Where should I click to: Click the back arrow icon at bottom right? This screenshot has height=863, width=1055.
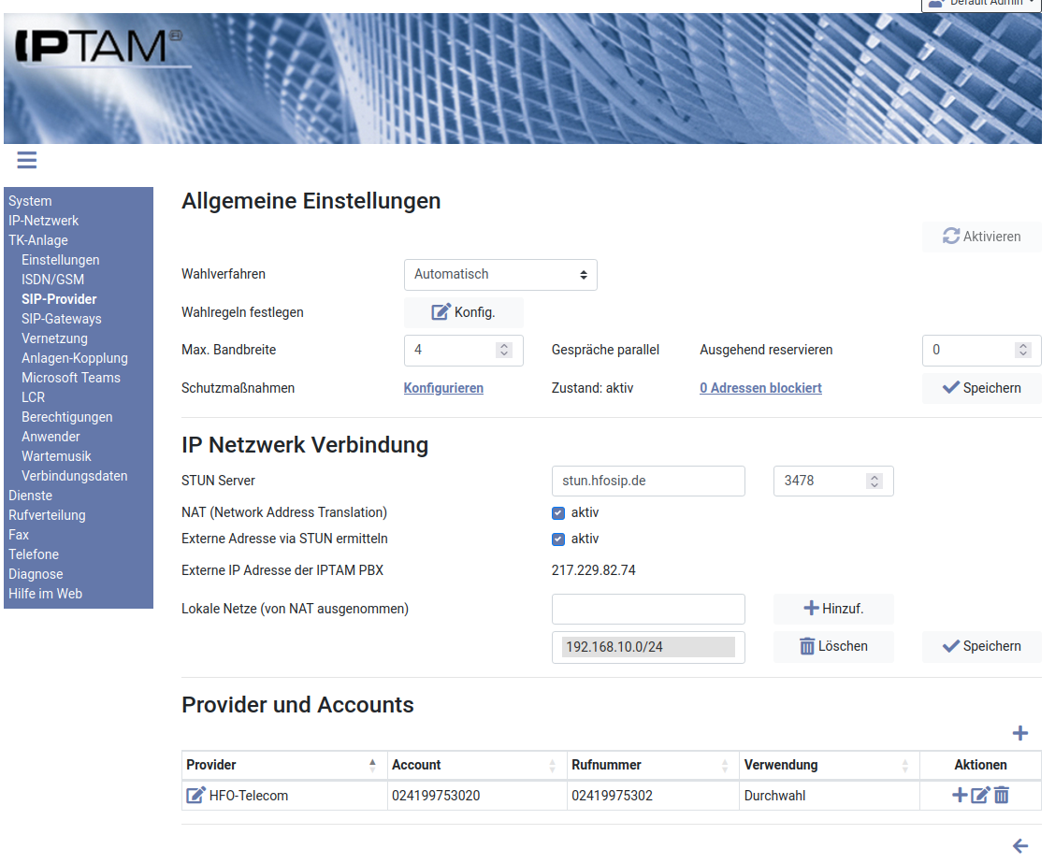[1020, 846]
